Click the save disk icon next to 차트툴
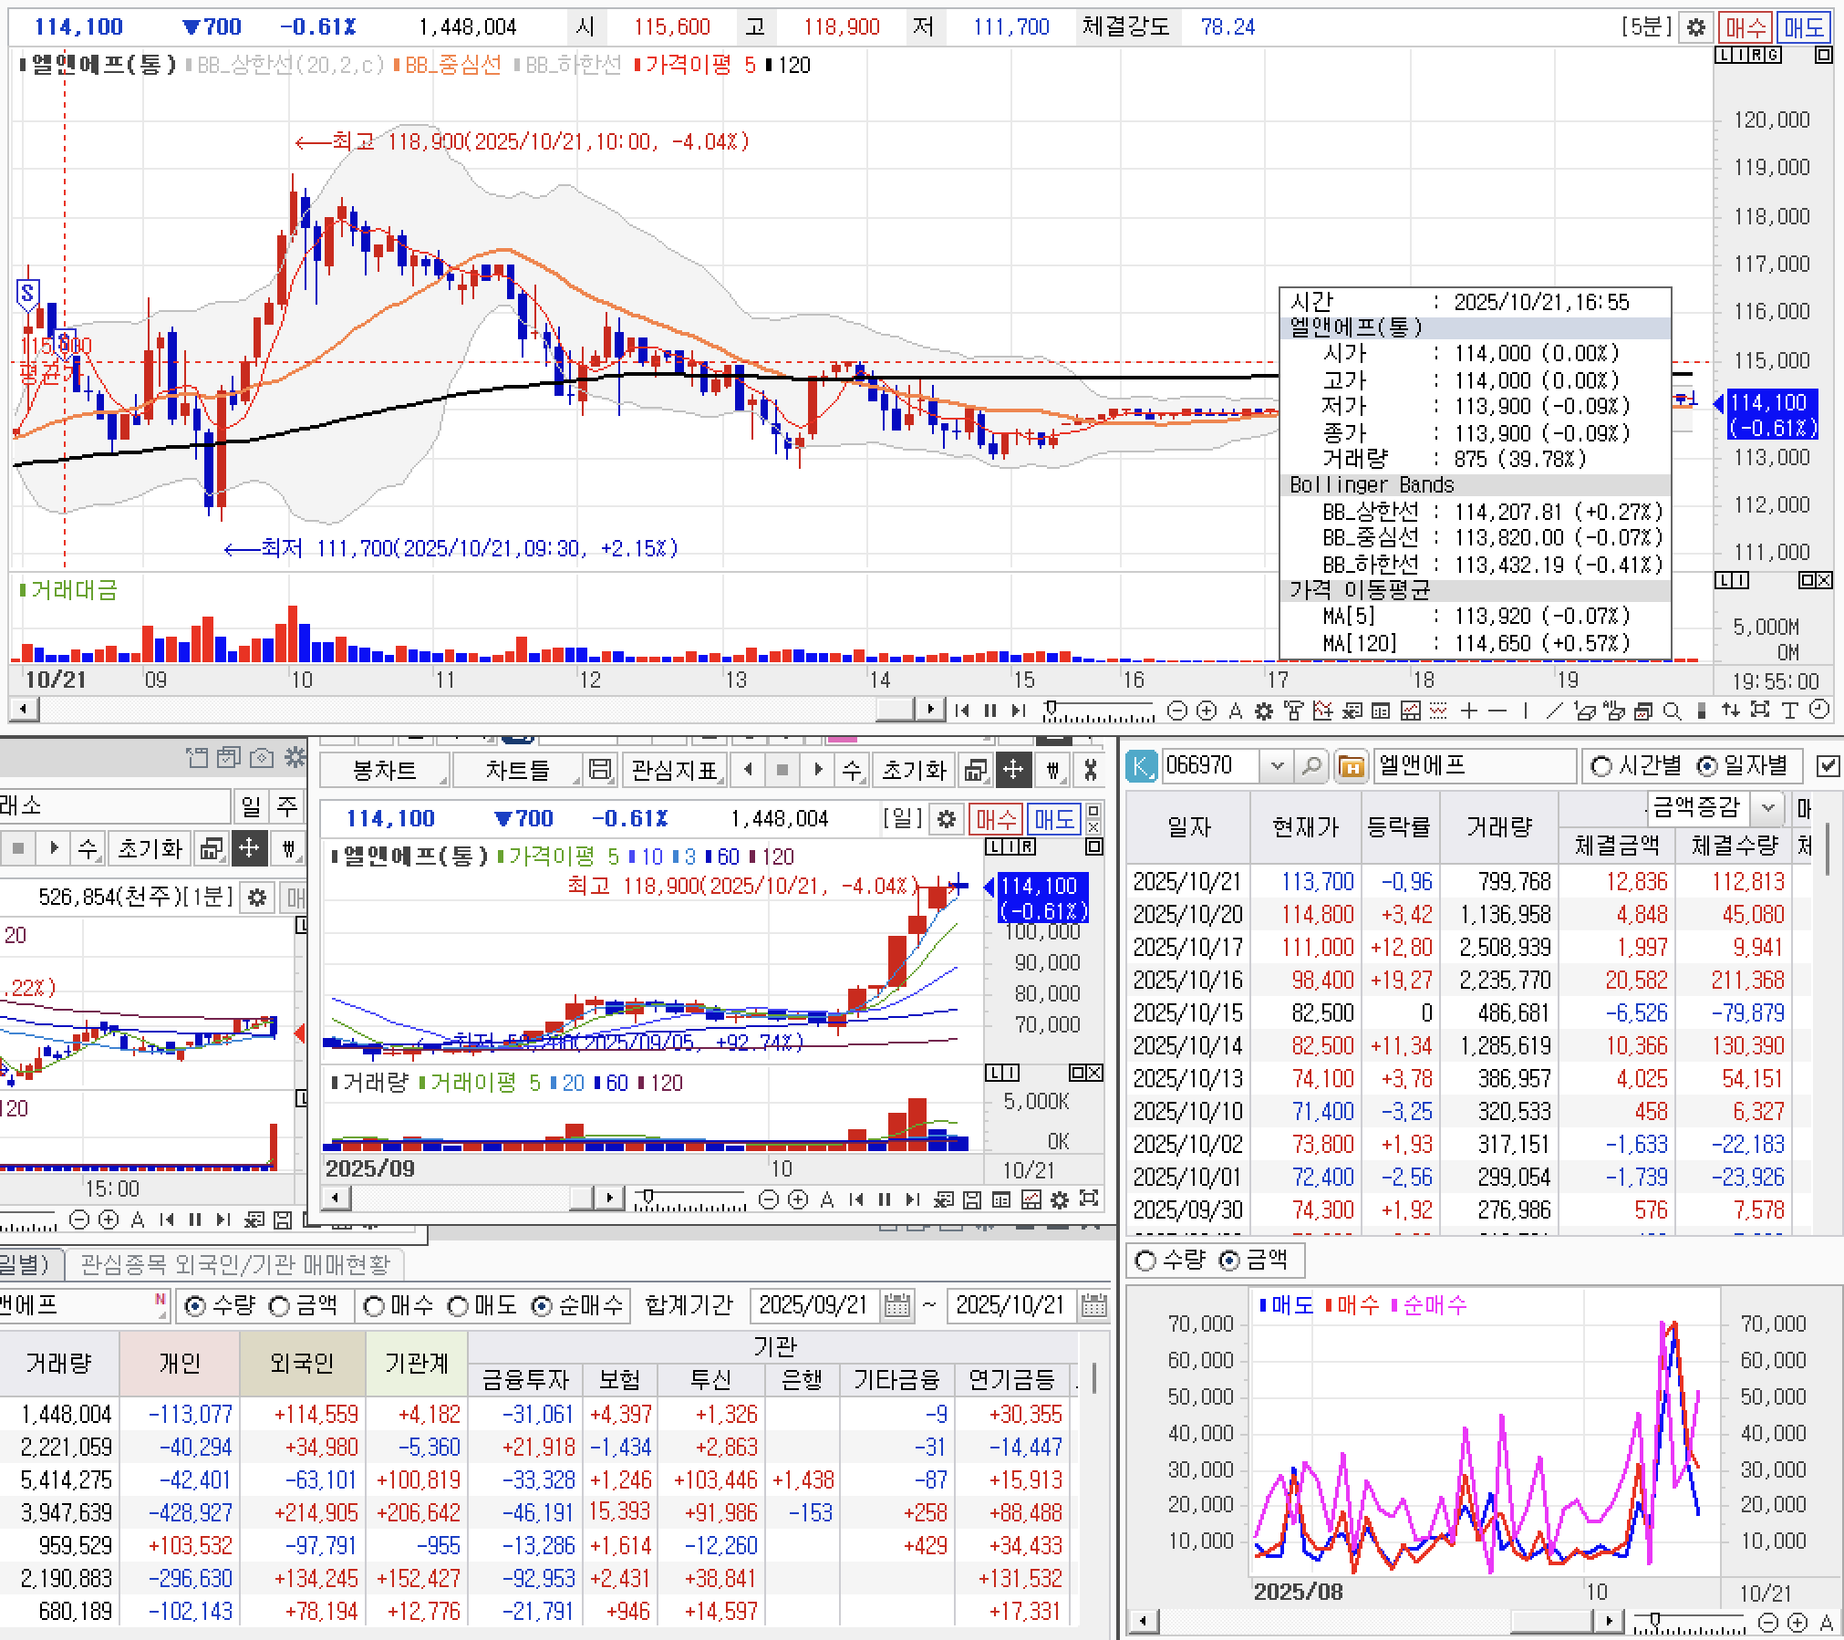 (x=599, y=771)
